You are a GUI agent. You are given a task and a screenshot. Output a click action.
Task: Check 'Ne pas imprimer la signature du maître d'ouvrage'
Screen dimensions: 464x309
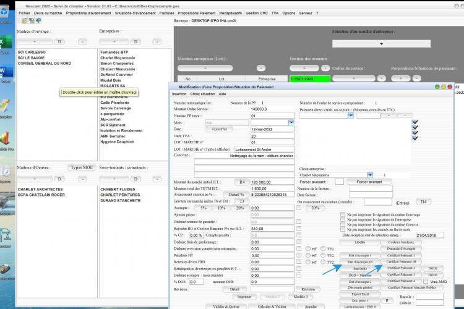(x=343, y=214)
